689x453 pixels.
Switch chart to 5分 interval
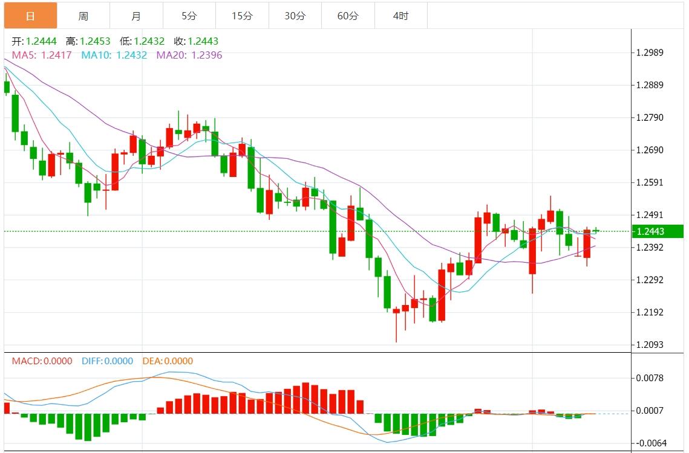click(x=189, y=16)
